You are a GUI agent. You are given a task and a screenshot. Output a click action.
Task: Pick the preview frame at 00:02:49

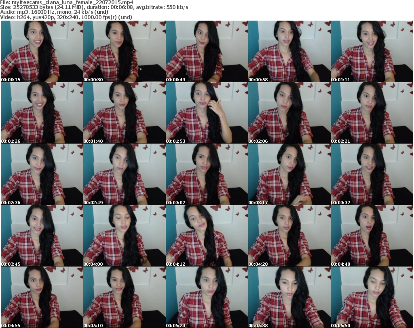coord(125,174)
